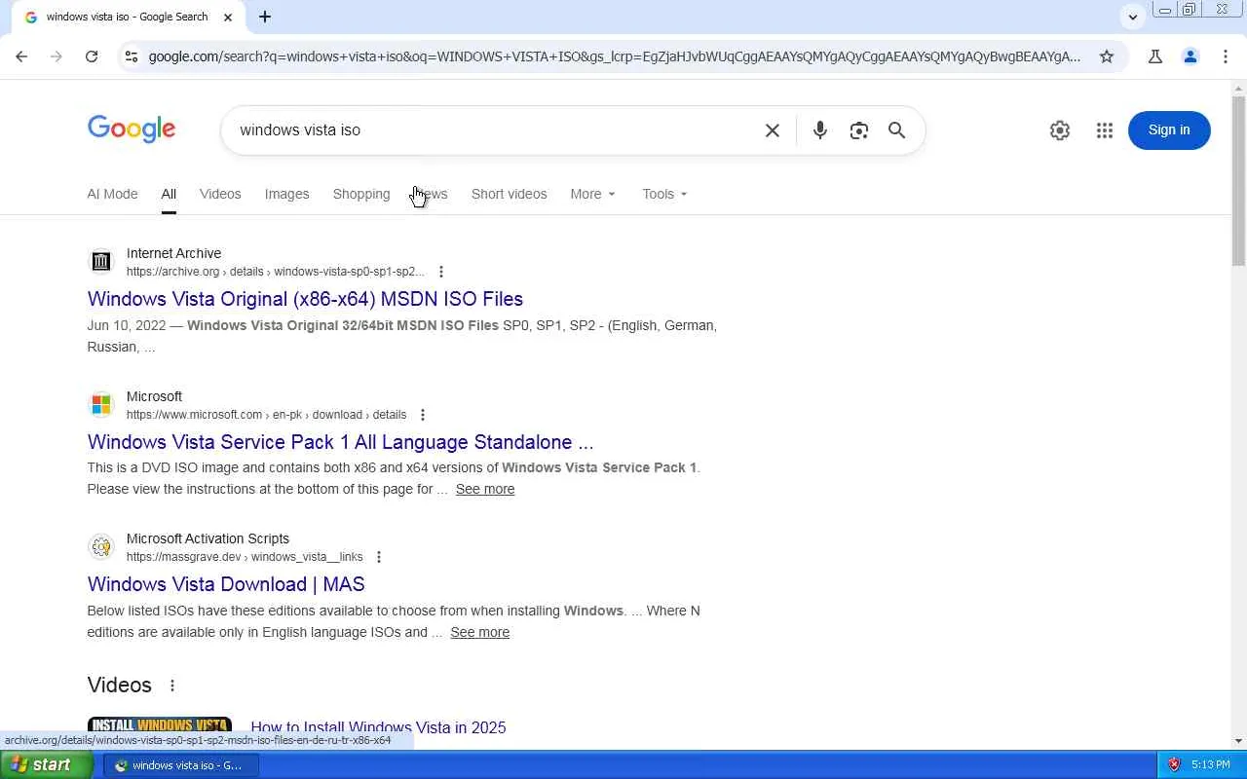Open Chrome's three-dot menu

1226,56
